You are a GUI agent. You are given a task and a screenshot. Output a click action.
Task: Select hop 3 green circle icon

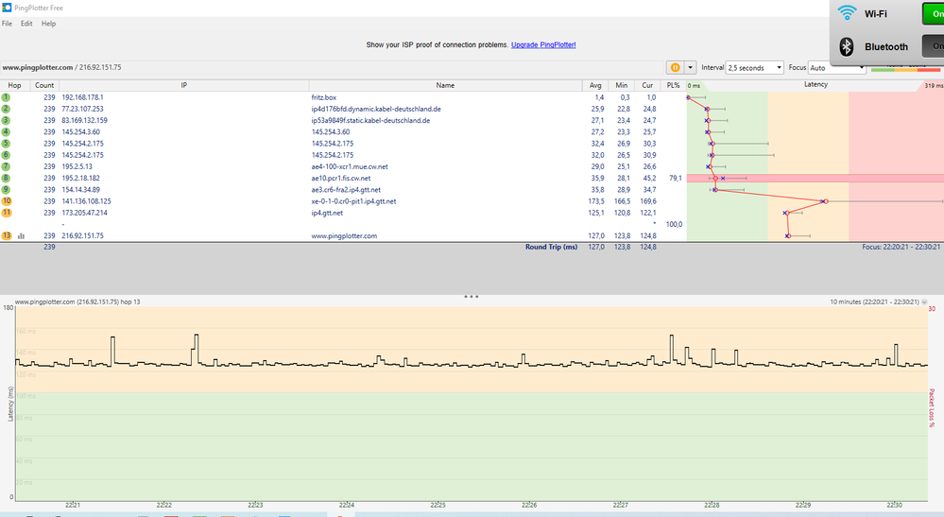[x=6, y=120]
